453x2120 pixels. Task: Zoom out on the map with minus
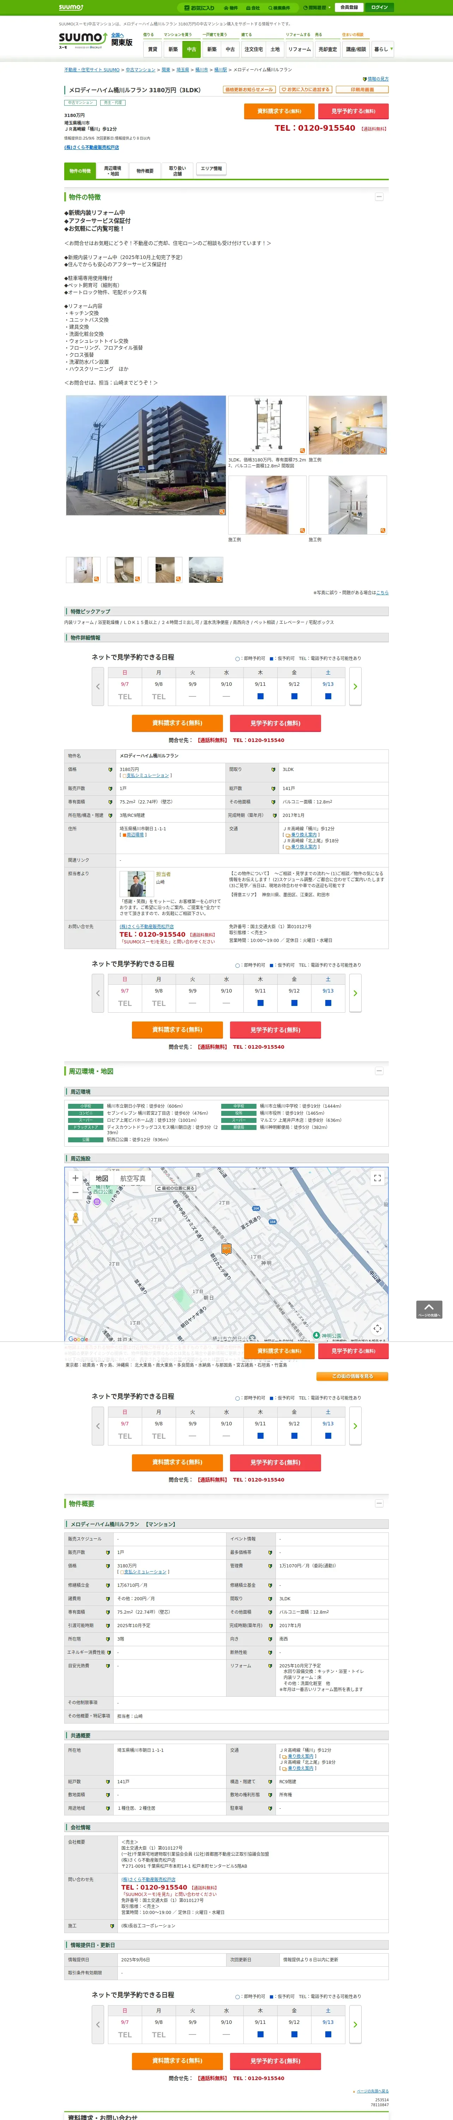(x=75, y=1192)
